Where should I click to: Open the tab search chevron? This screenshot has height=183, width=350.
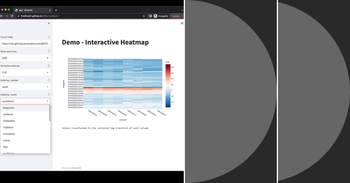tap(182, 10)
